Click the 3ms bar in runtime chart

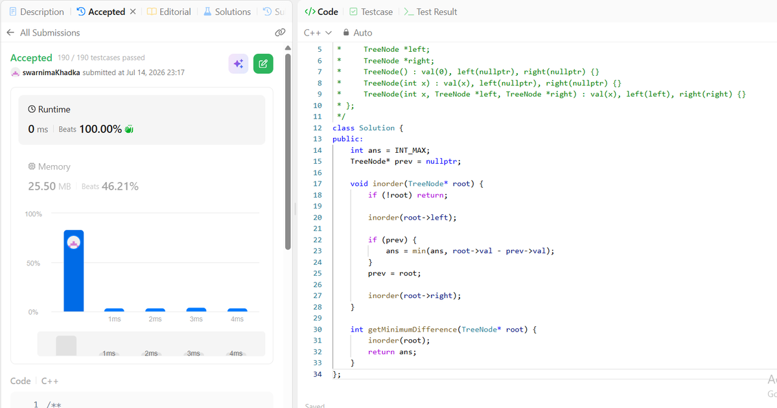click(x=196, y=310)
